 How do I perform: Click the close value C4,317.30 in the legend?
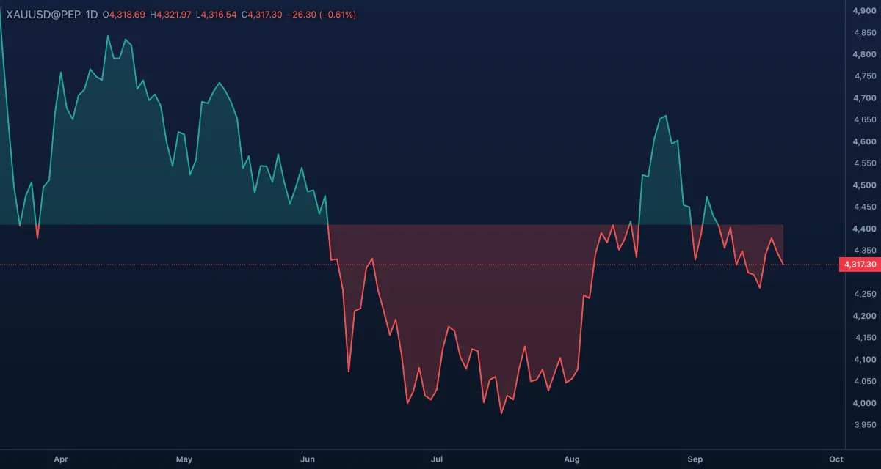point(262,15)
